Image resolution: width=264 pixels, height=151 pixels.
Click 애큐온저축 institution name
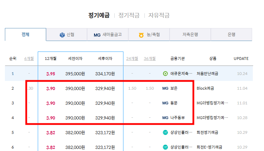pyautogui.click(x=181, y=74)
